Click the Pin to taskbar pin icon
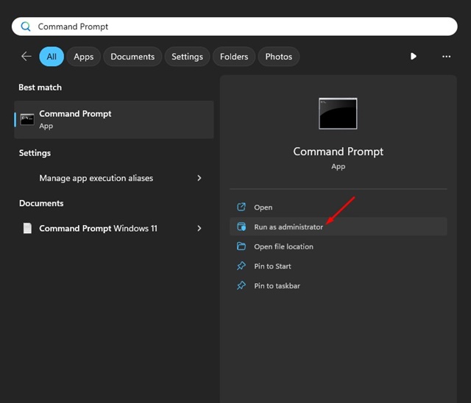471x403 pixels. click(x=241, y=285)
